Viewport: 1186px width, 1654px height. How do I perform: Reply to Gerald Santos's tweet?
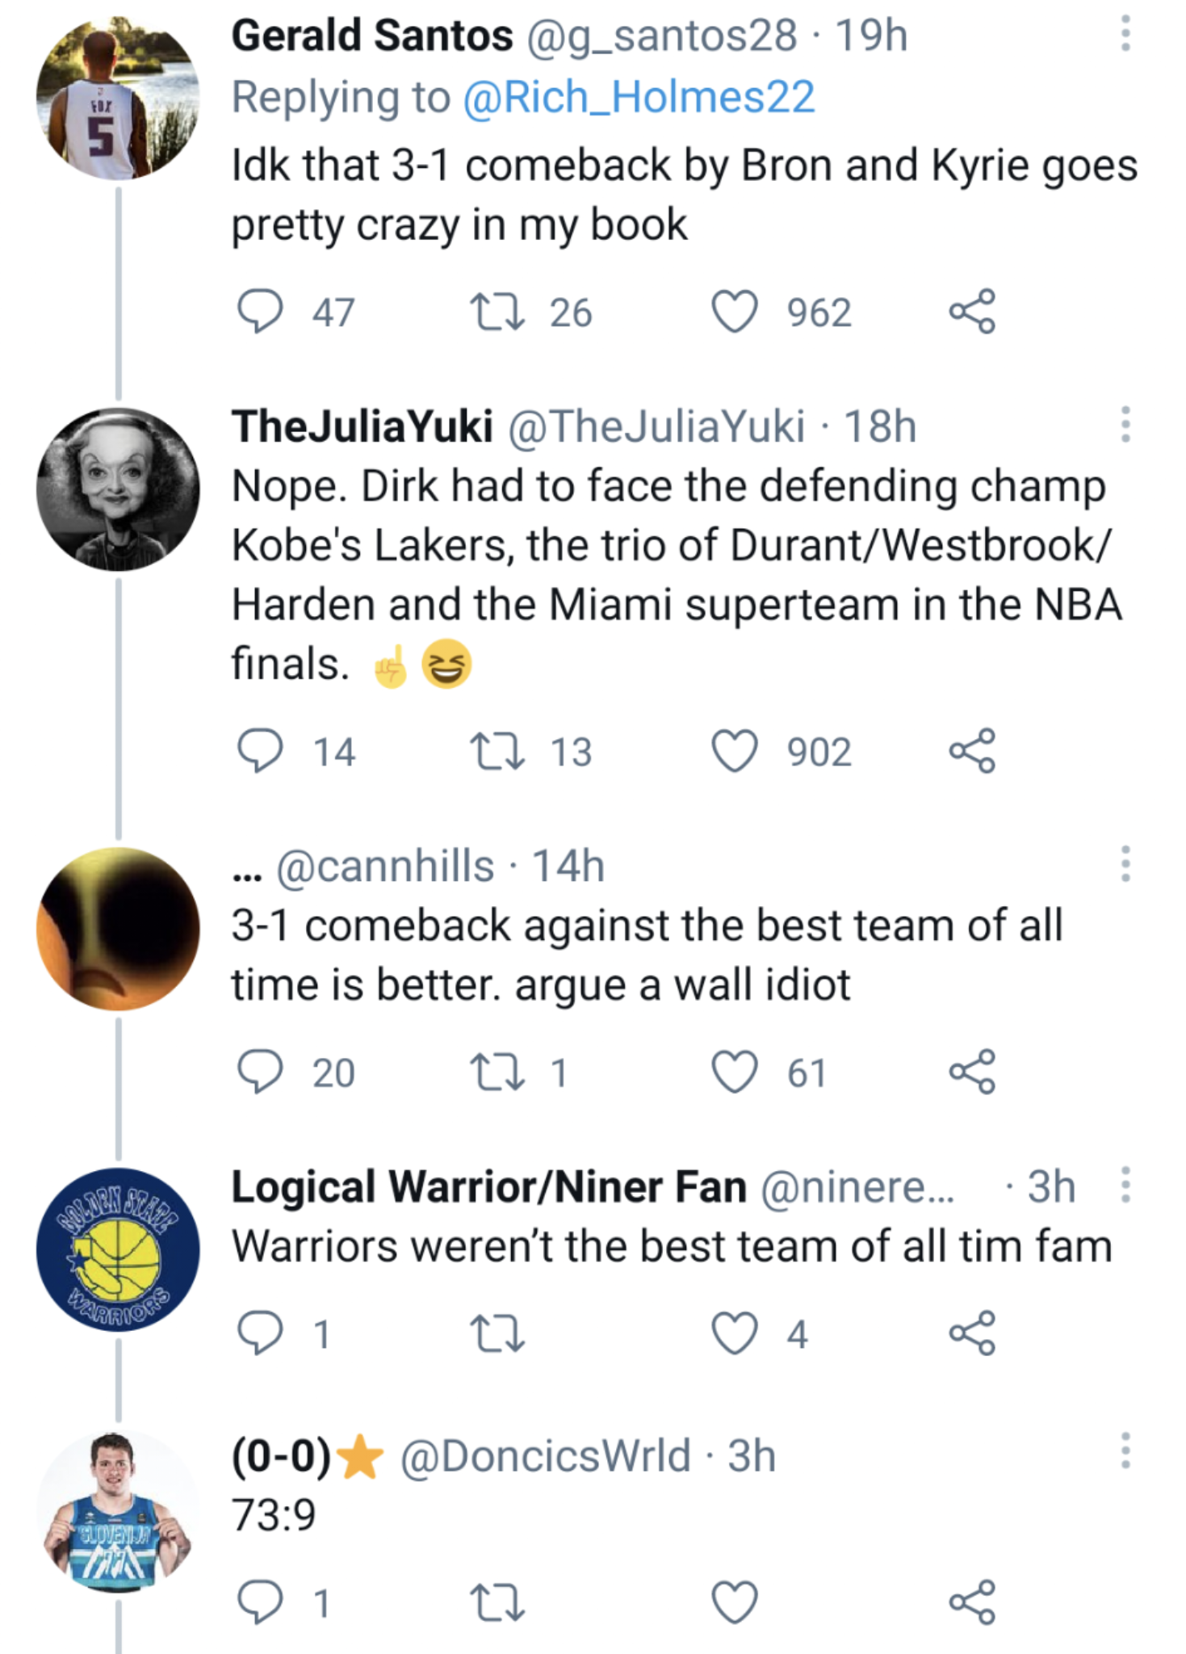[x=260, y=312]
